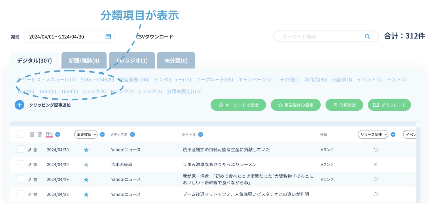
Task: Click the magnifier search icon
Action: pyautogui.click(x=367, y=37)
